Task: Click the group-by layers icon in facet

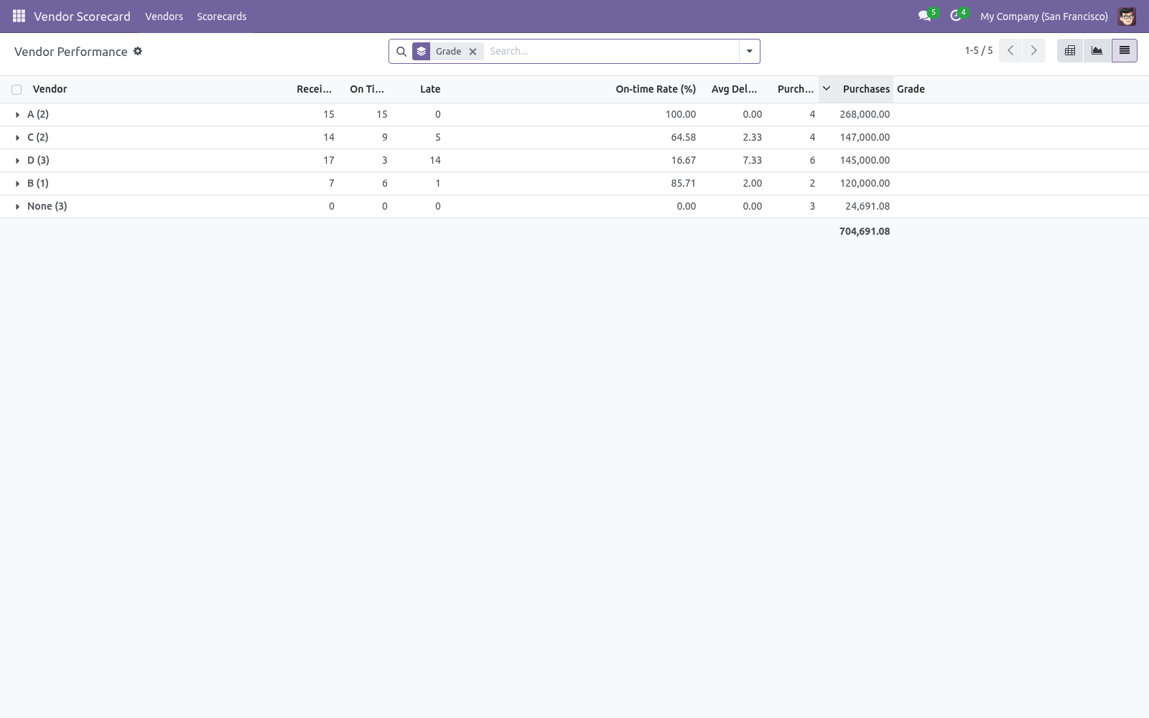Action: click(x=422, y=51)
